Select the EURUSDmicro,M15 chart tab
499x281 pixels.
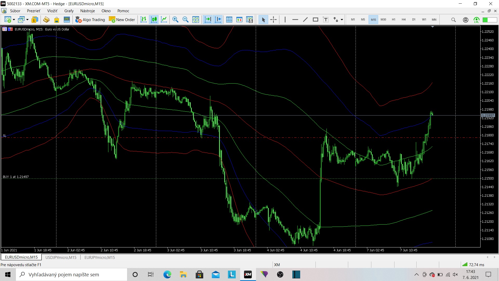21,257
